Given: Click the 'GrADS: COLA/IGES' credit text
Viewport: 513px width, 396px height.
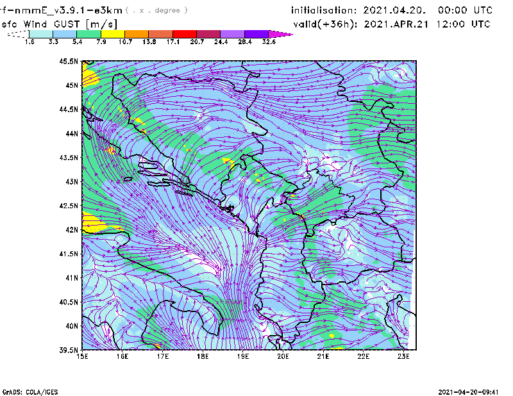Looking at the screenshot, I should coord(30,392).
